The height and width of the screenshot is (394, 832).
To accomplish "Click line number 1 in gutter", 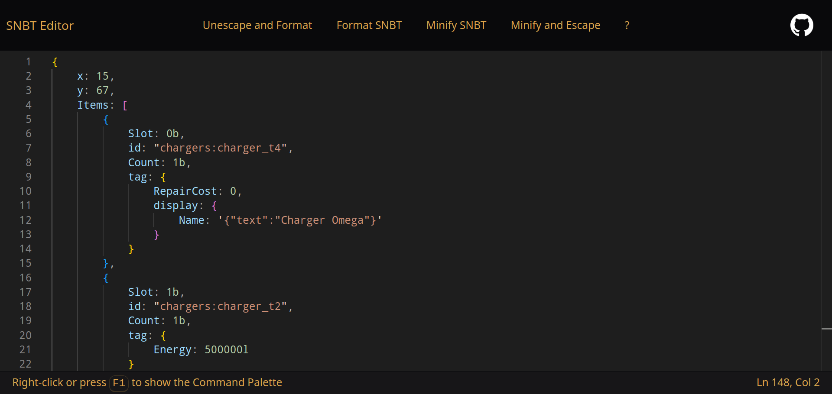I will (x=29, y=61).
